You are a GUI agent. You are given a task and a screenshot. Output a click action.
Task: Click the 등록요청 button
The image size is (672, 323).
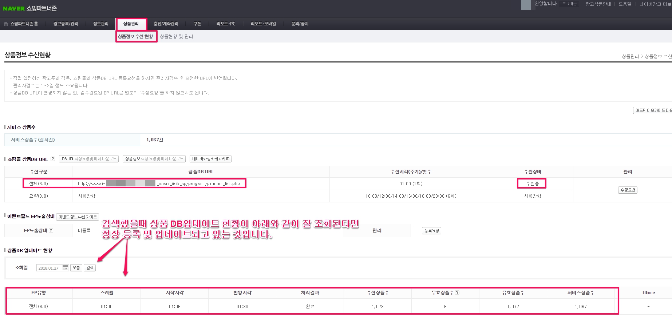pyautogui.click(x=431, y=231)
